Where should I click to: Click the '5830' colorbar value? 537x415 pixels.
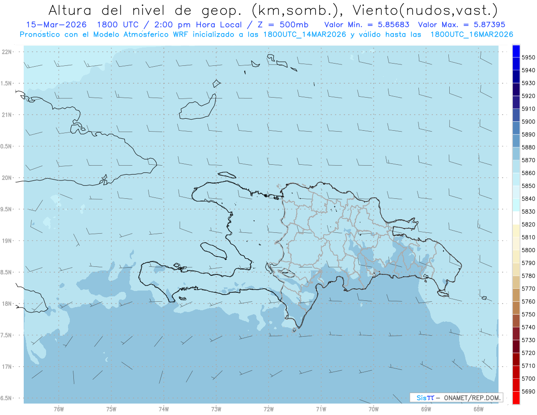coord(529,211)
